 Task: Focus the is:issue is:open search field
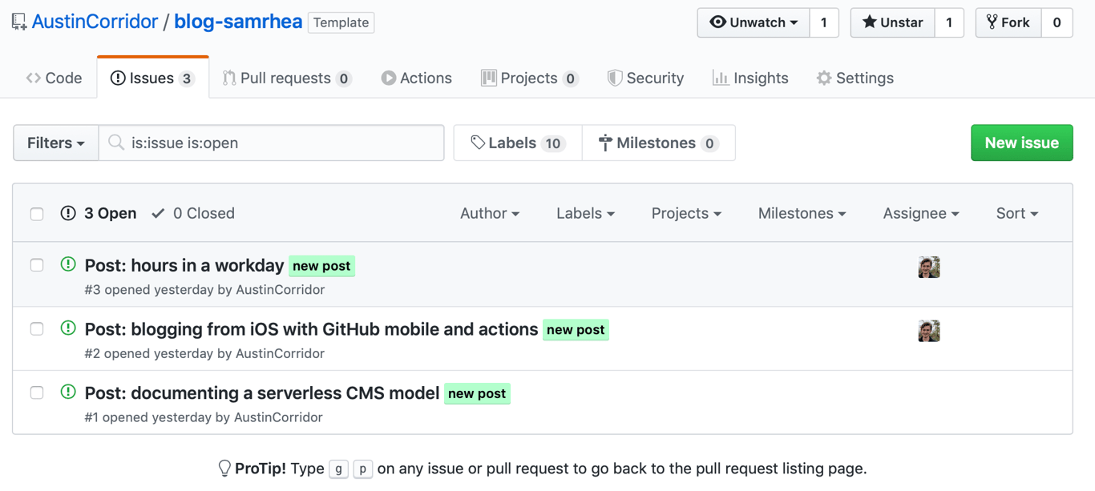pos(271,143)
